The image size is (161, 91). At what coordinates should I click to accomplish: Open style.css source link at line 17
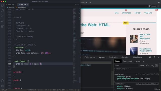(x=147, y=84)
